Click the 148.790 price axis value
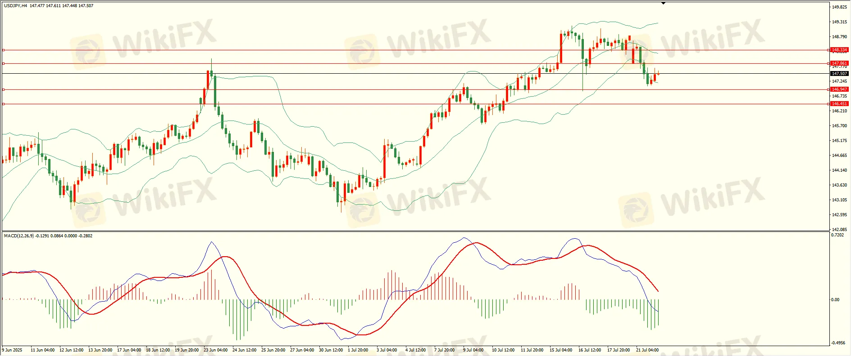The height and width of the screenshot is (356, 851). coord(839,37)
